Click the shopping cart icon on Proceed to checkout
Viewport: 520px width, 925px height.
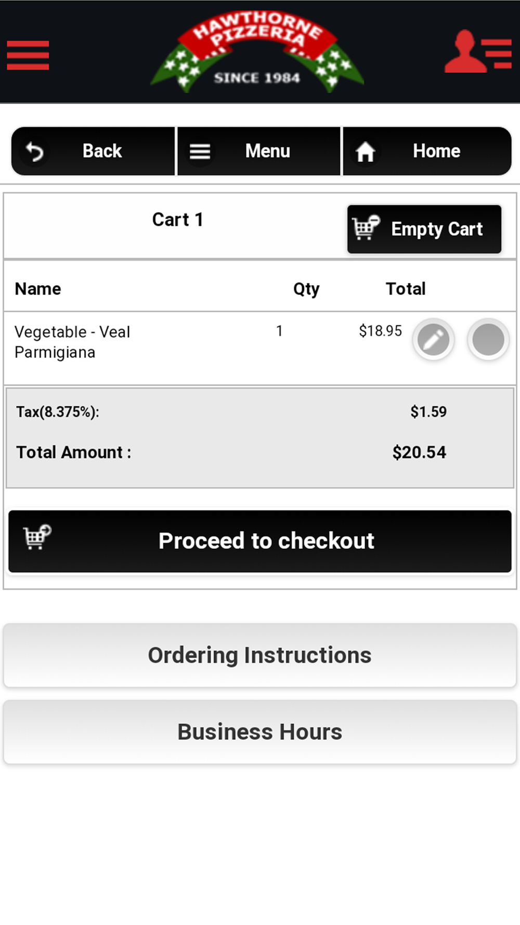coord(37,537)
